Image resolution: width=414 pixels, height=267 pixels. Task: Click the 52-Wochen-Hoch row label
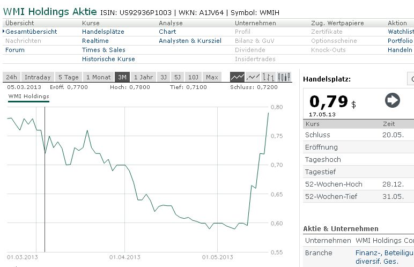334,184
